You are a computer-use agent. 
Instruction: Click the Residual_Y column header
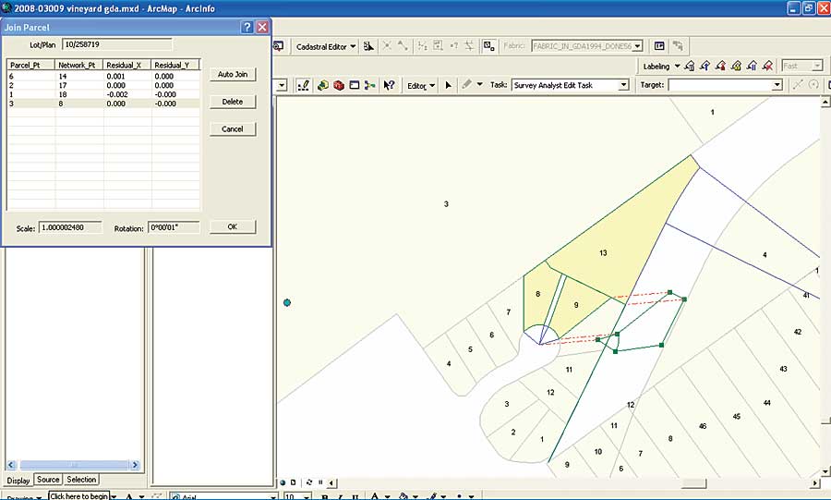click(x=175, y=65)
